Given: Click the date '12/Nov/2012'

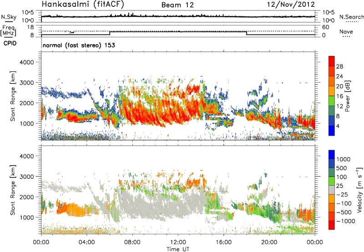Looking at the screenshot, I should [291, 4].
